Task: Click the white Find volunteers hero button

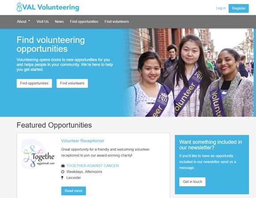Action: [x=72, y=83]
